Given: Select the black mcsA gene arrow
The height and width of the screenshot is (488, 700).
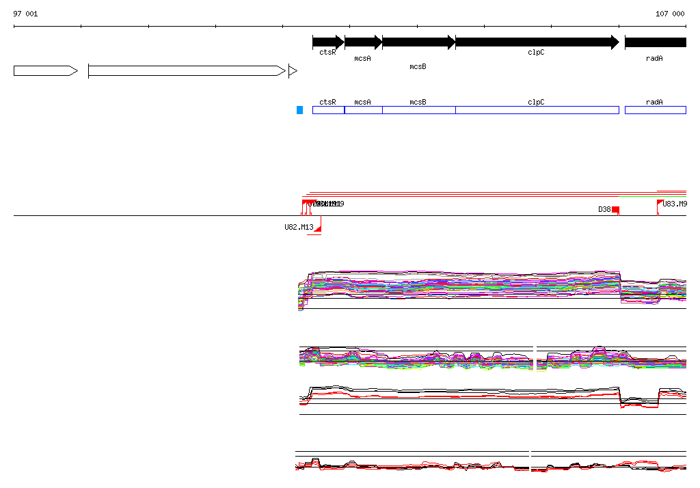Looking at the screenshot, I should pyautogui.click(x=364, y=42).
